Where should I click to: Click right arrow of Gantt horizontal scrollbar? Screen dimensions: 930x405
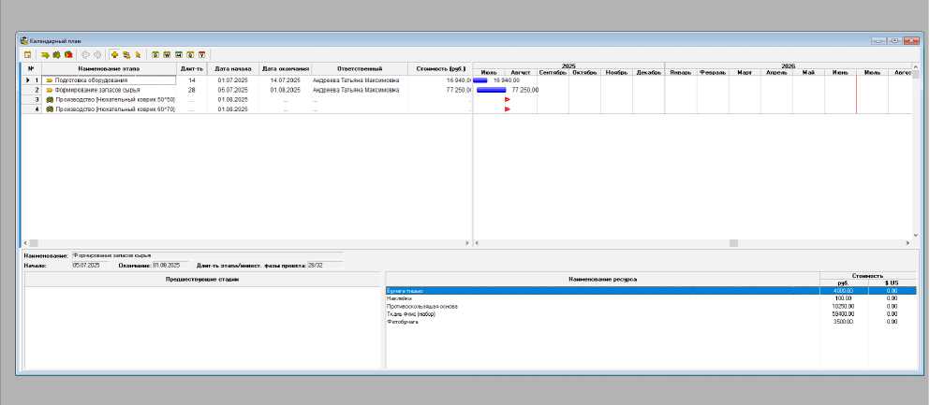908,243
